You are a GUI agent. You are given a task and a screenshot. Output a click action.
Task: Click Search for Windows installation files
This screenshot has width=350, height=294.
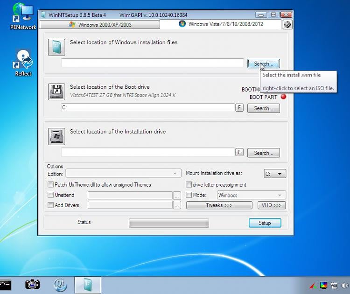[263, 64]
